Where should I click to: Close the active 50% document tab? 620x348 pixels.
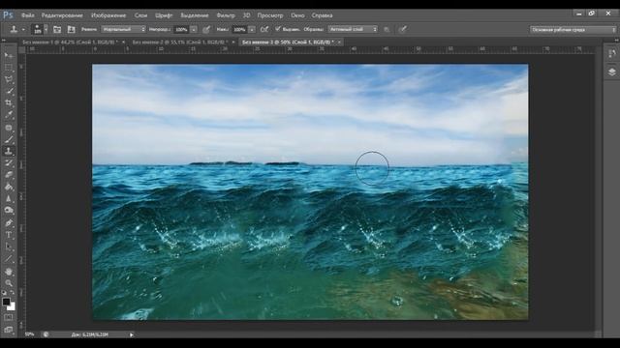pos(339,42)
